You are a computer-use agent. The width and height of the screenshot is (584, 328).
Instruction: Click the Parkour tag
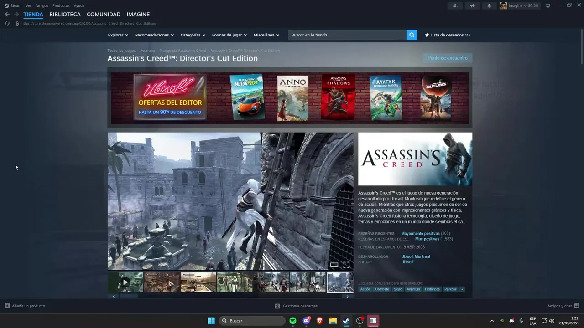pyautogui.click(x=450, y=289)
